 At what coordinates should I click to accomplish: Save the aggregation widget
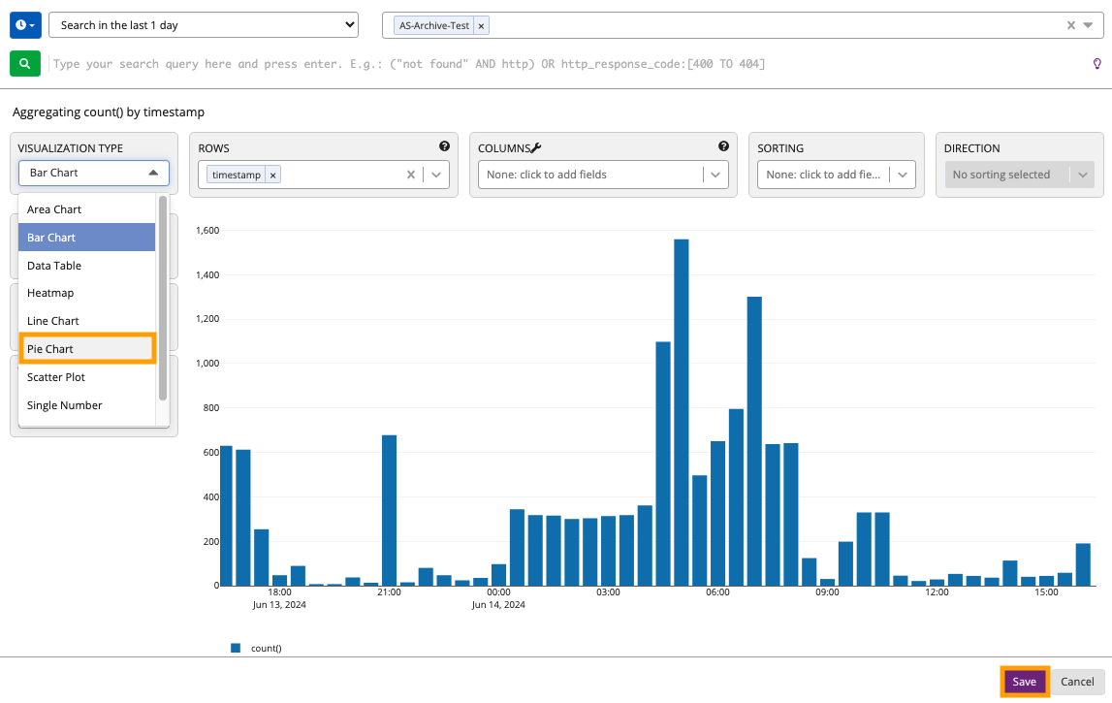click(x=1024, y=682)
